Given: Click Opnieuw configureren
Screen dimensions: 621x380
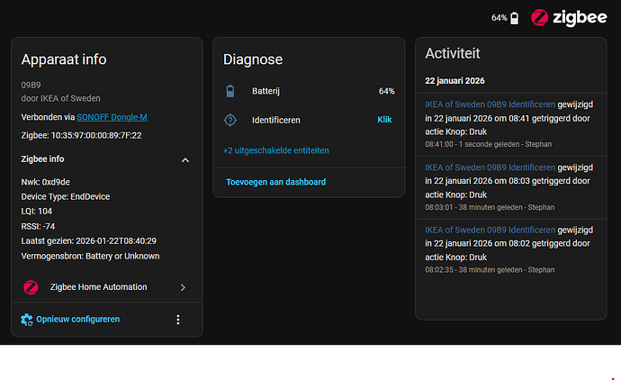Looking at the screenshot, I should click(78, 319).
